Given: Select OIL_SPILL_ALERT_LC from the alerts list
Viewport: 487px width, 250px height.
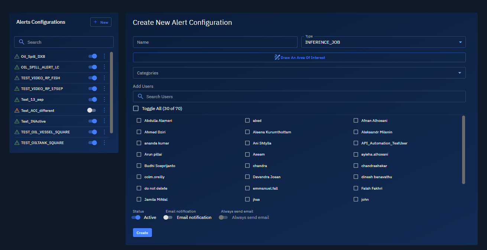Looking at the screenshot, I should (40, 67).
